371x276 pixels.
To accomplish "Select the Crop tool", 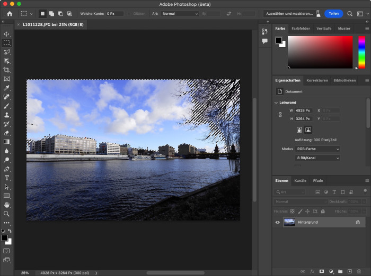I will click(x=6, y=70).
